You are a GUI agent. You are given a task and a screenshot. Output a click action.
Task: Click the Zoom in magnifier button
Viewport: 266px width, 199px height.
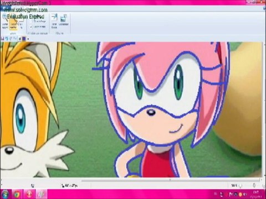[x=5, y=22]
